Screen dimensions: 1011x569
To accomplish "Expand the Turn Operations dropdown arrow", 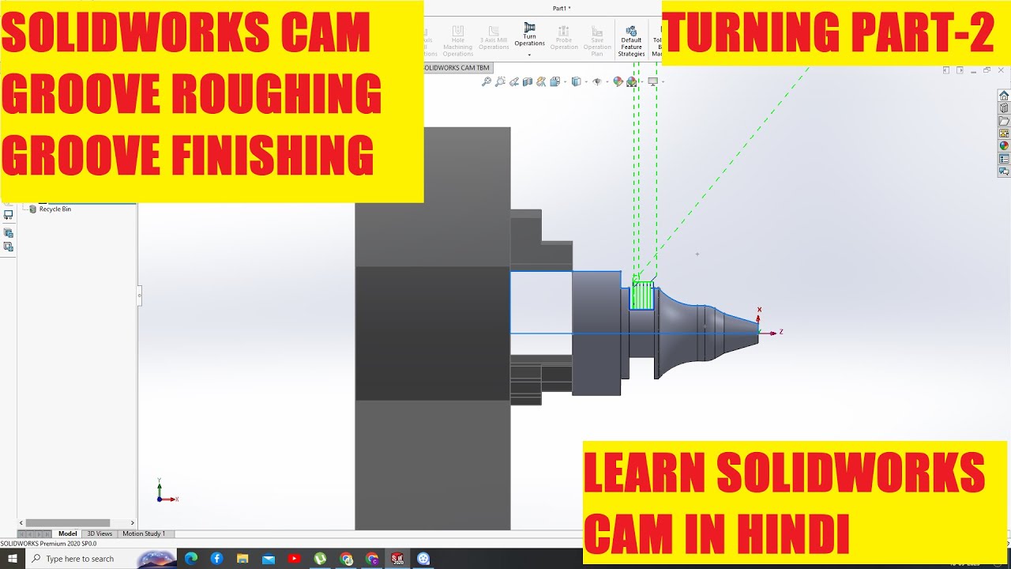I will [x=529, y=55].
